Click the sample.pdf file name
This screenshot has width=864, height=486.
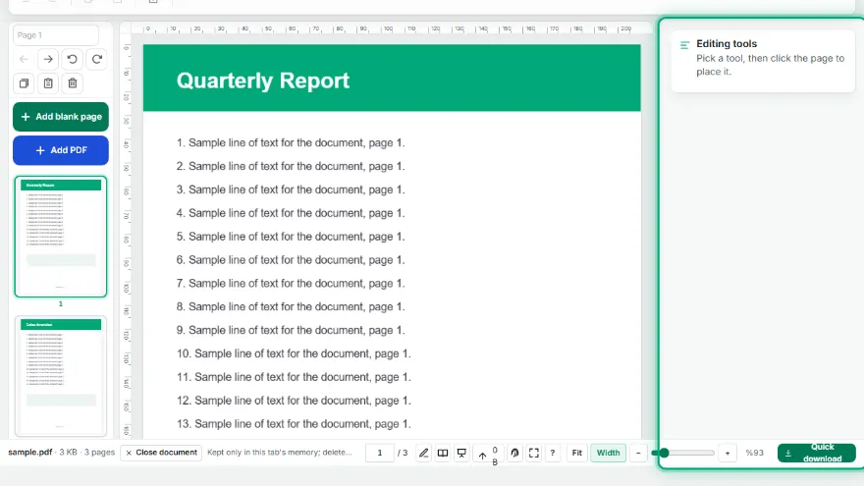[29, 452]
